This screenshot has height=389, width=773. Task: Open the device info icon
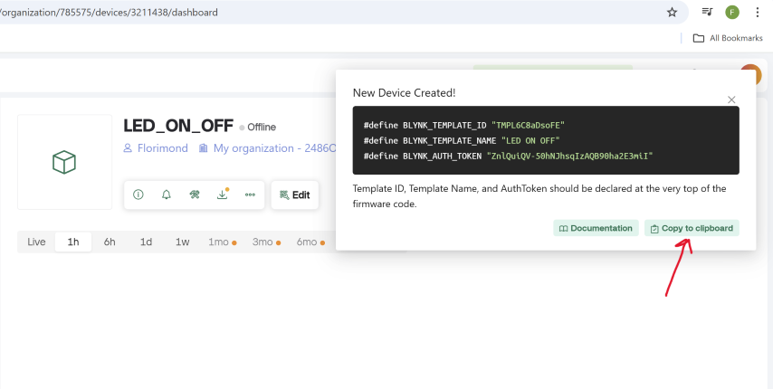[x=138, y=195]
